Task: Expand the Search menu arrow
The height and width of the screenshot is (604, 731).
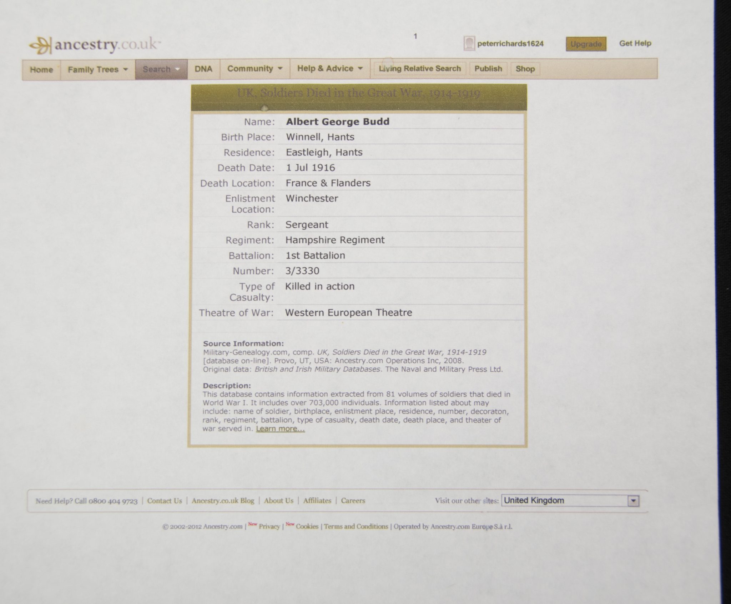Action: click(x=177, y=69)
